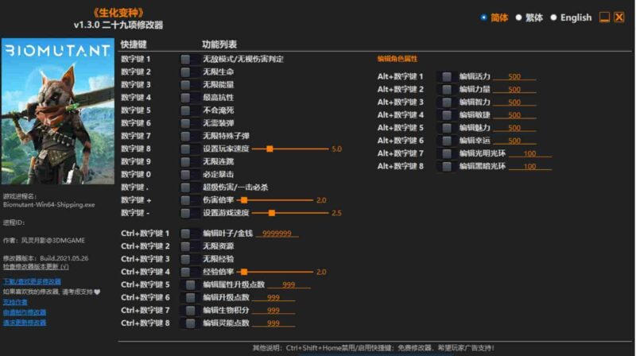Screen dimensions: 636x356
Task: Toggle 编辑生物积分 switch
Action: coord(190,310)
